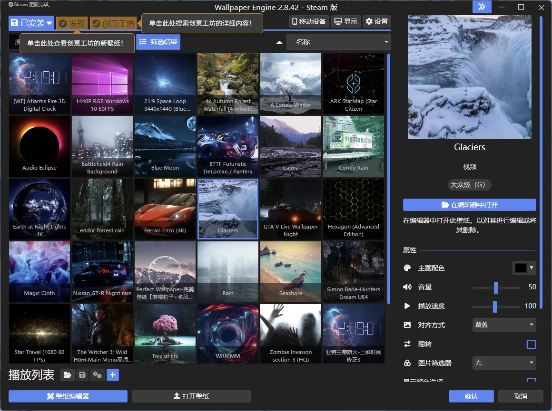Open 壁纸编辑器 wallpaper editor
This screenshot has width=552, height=411.
pyautogui.click(x=68, y=396)
